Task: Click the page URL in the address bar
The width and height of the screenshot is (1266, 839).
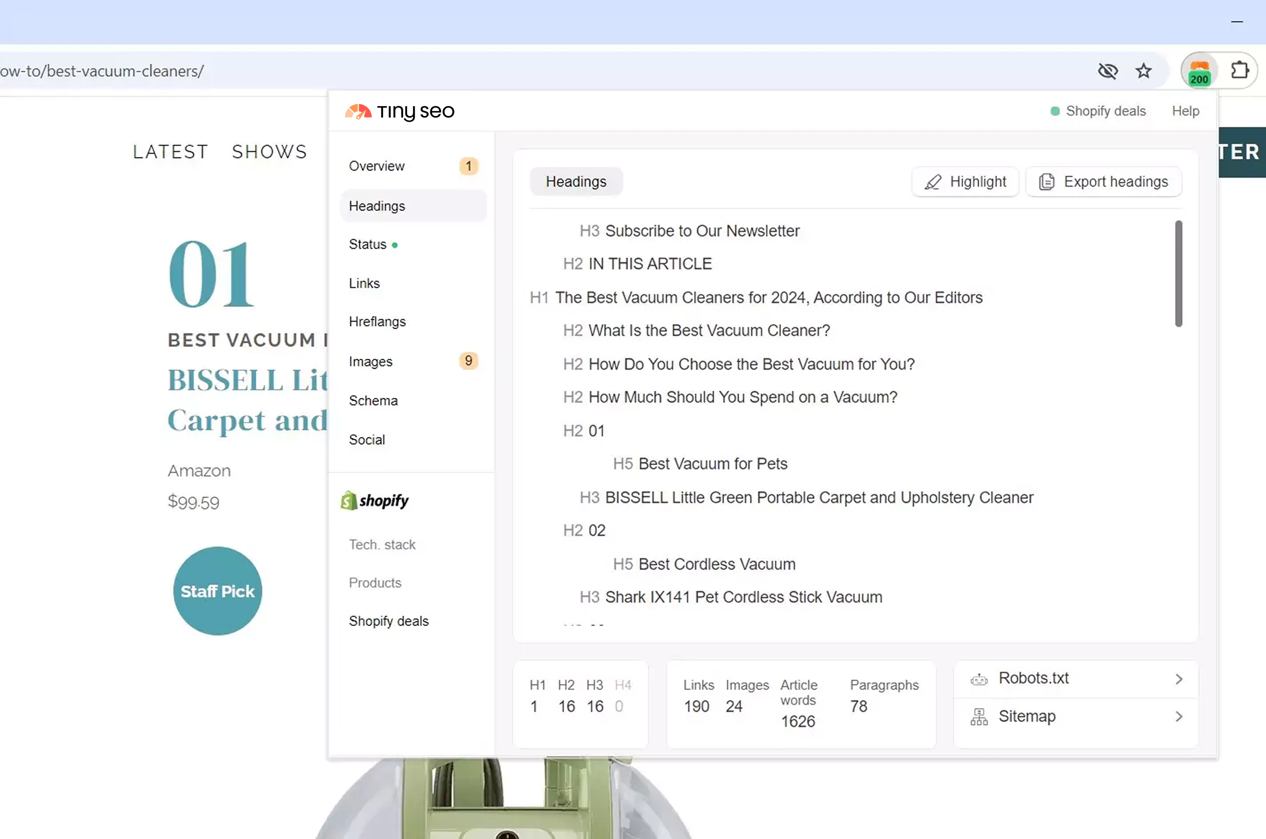Action: click(102, 71)
